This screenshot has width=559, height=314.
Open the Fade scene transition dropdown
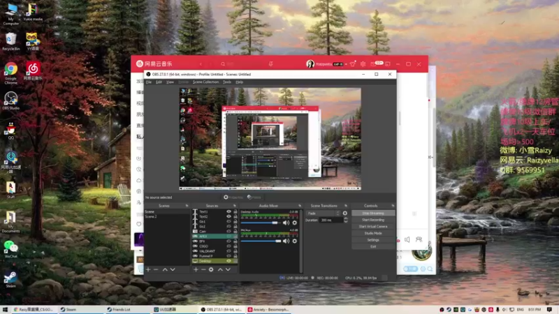tap(324, 214)
